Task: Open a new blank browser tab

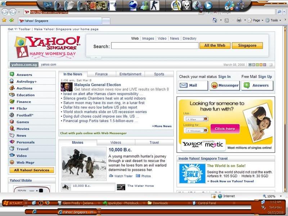Action: (x=106, y=21)
